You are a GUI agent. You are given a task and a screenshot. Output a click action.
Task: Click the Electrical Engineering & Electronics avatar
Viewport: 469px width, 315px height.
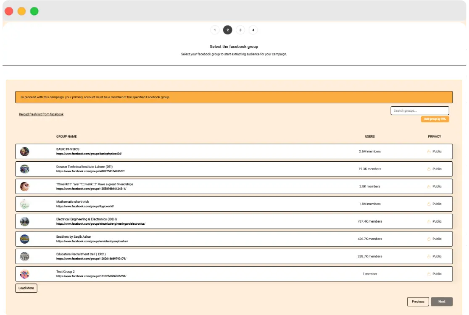[24, 221]
